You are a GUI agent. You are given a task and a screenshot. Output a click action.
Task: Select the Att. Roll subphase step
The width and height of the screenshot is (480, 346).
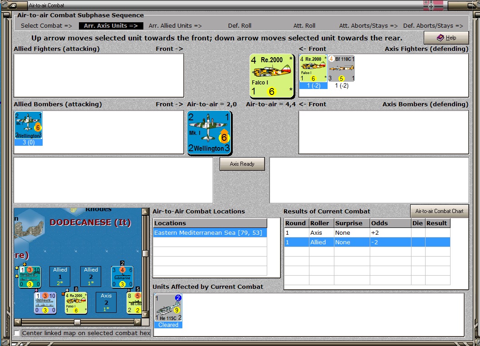(304, 26)
